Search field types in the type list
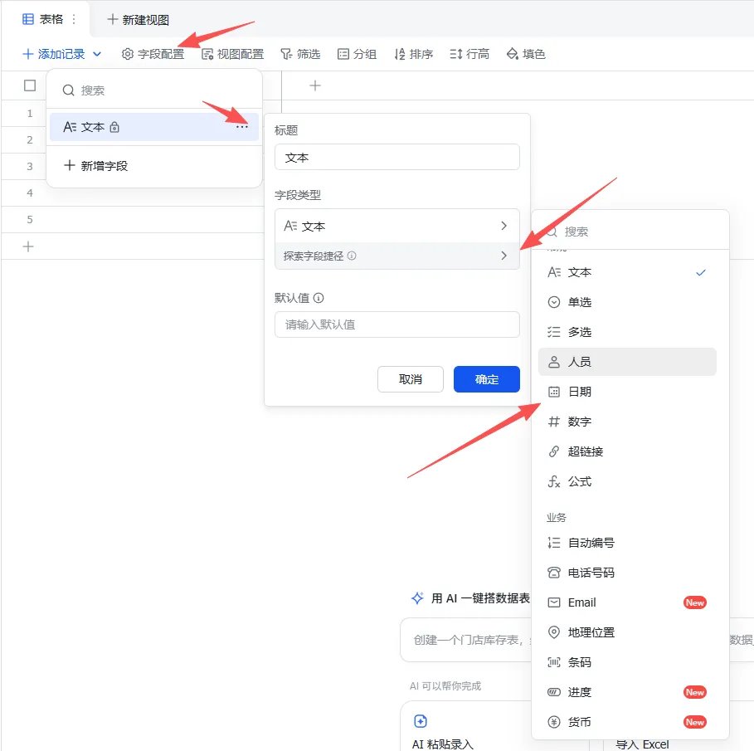This screenshot has height=751, width=754. pos(630,232)
